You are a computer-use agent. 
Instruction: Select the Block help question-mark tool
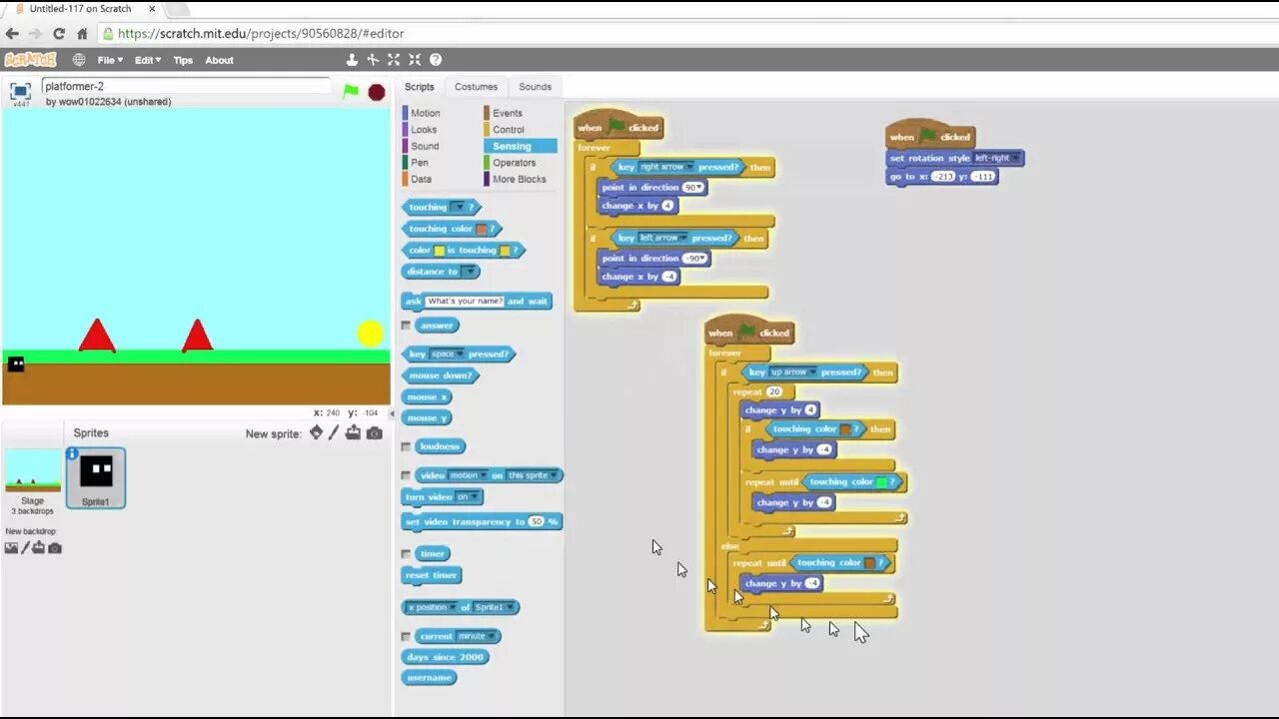pos(436,60)
